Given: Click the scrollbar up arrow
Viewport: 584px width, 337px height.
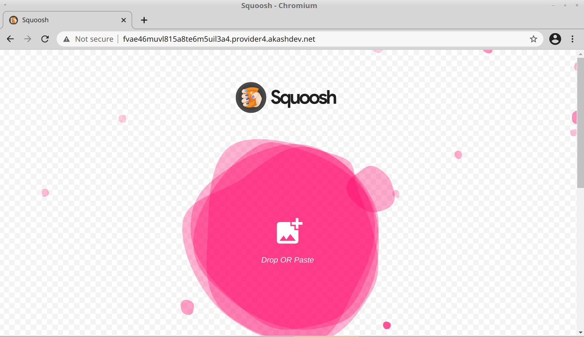Looking at the screenshot, I should tap(580, 54).
